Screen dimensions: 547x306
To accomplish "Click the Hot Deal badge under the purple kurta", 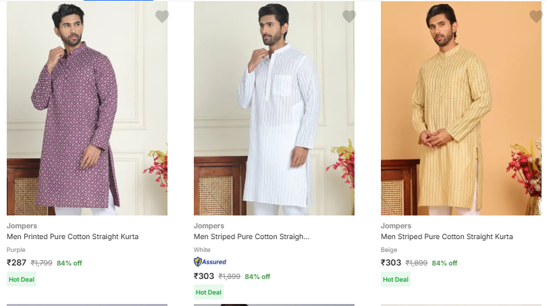I will click(x=22, y=279).
